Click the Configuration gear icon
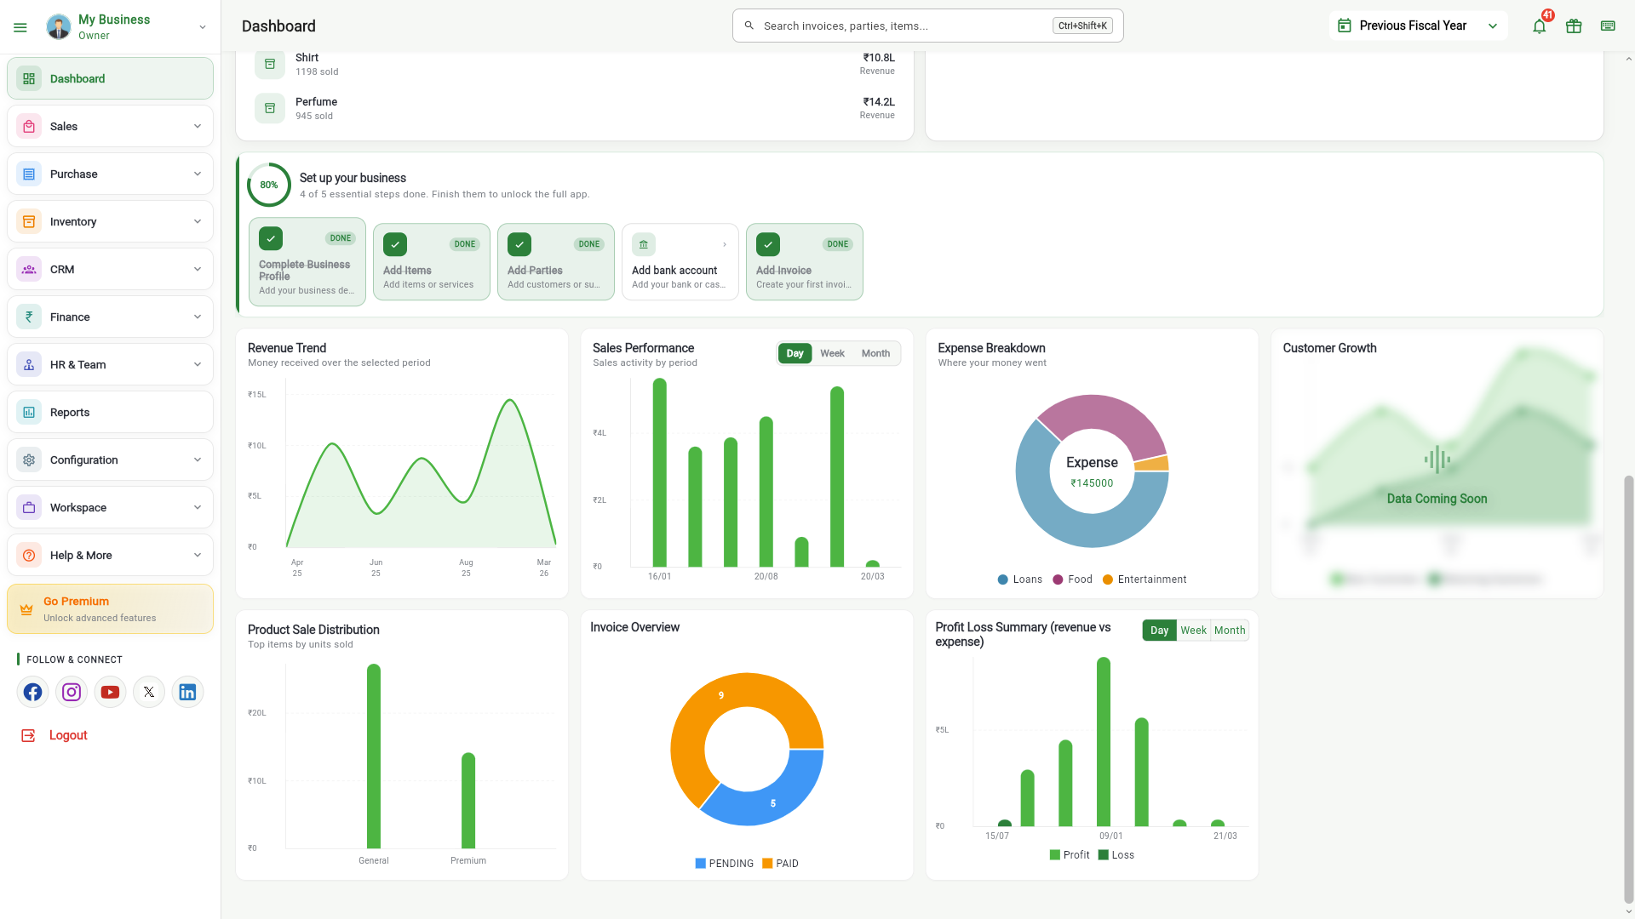Screen dimensions: 1635x919 29,459
